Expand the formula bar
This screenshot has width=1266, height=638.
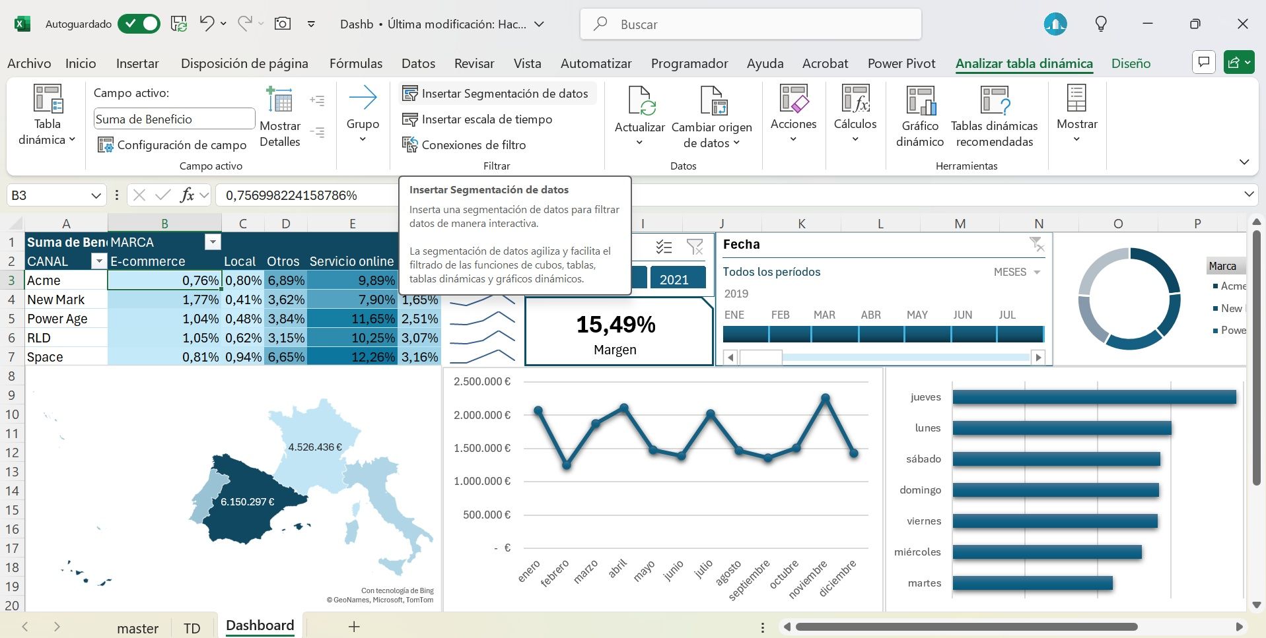(x=1249, y=194)
